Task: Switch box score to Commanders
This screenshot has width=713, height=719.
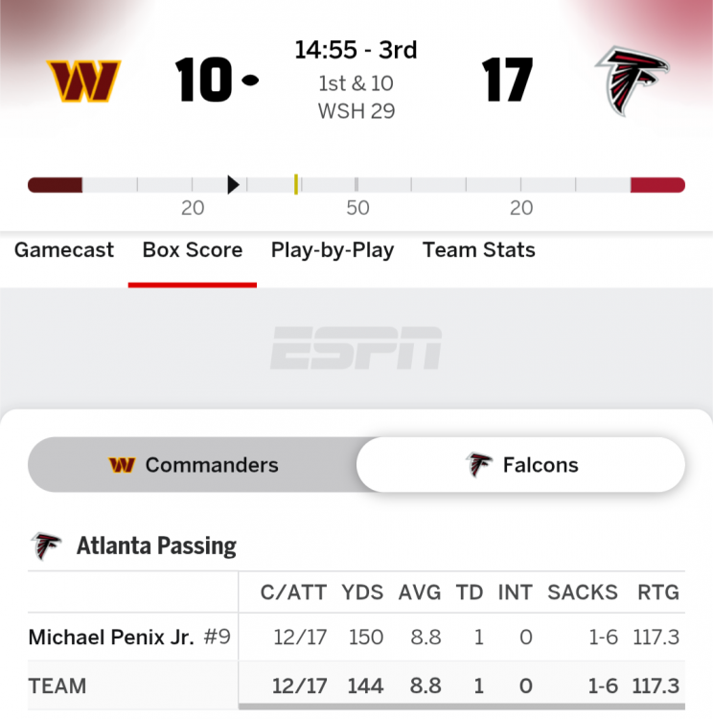Action: click(193, 465)
